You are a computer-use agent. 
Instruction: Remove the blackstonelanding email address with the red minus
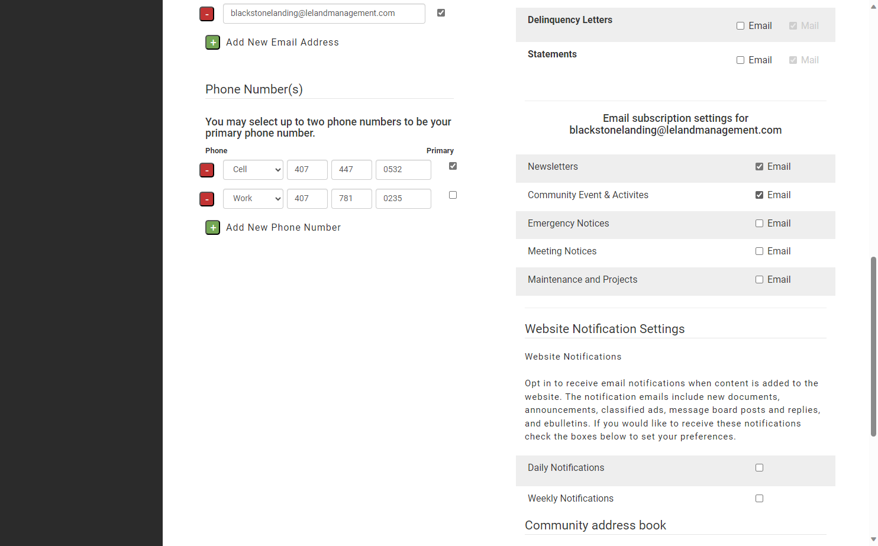click(206, 14)
